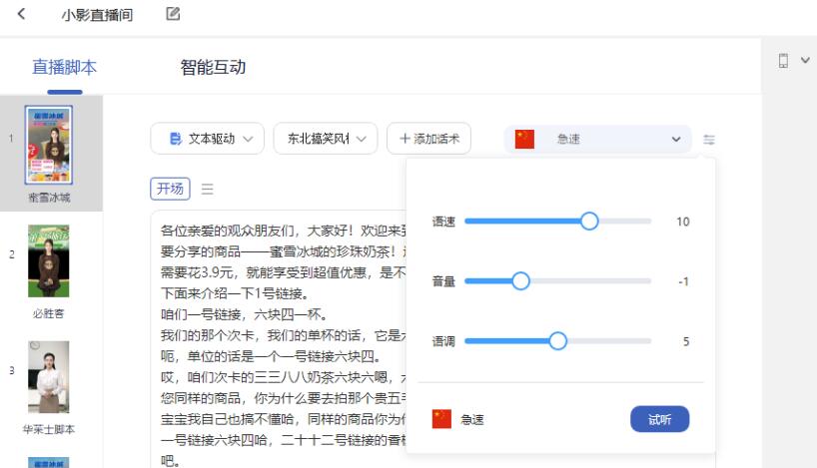This screenshot has height=468, width=817.
Task: Click the 音量 volume slider handle
Action: pos(520,281)
